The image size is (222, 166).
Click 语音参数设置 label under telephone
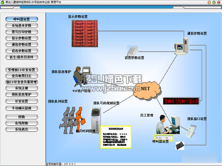pyautogui.click(x=134, y=58)
